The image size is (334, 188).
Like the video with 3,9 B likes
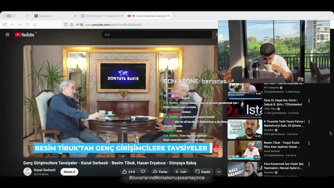(x=129, y=172)
